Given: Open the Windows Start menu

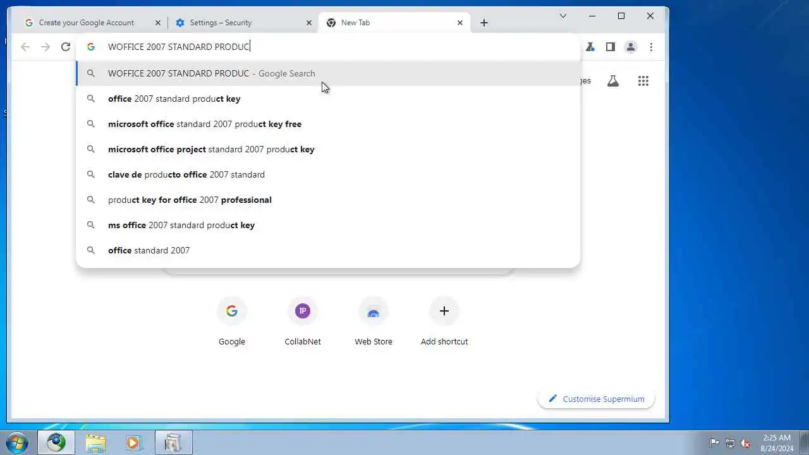Looking at the screenshot, I should [17, 442].
